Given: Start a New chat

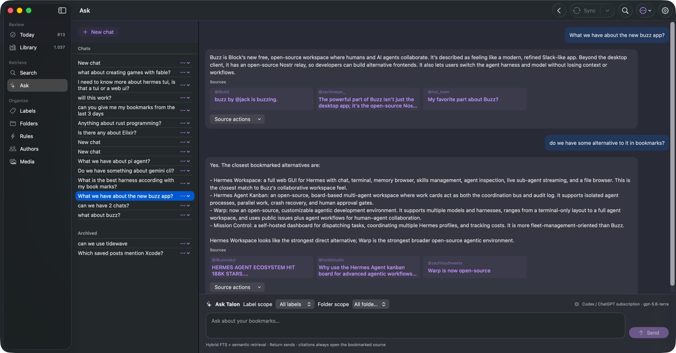Looking at the screenshot, I should pyautogui.click(x=98, y=32).
